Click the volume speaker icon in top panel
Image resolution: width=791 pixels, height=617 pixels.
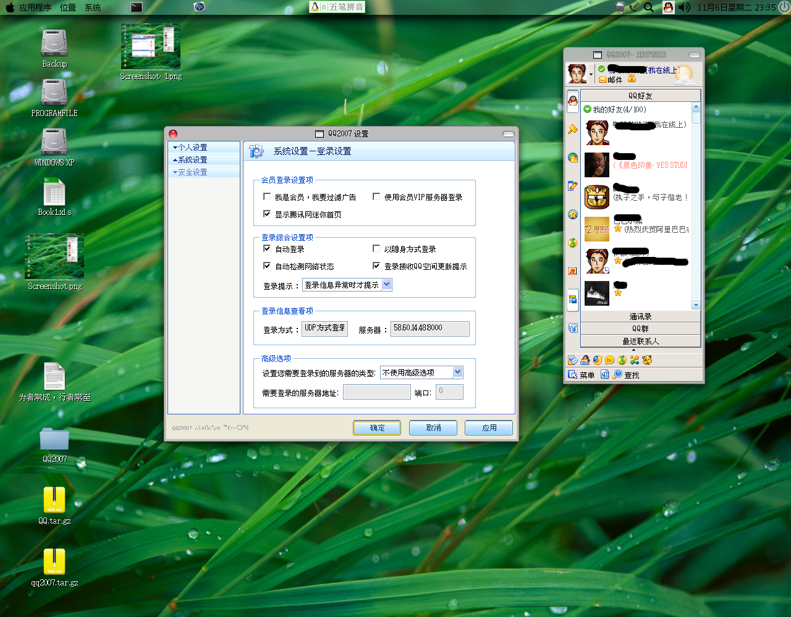click(x=684, y=7)
